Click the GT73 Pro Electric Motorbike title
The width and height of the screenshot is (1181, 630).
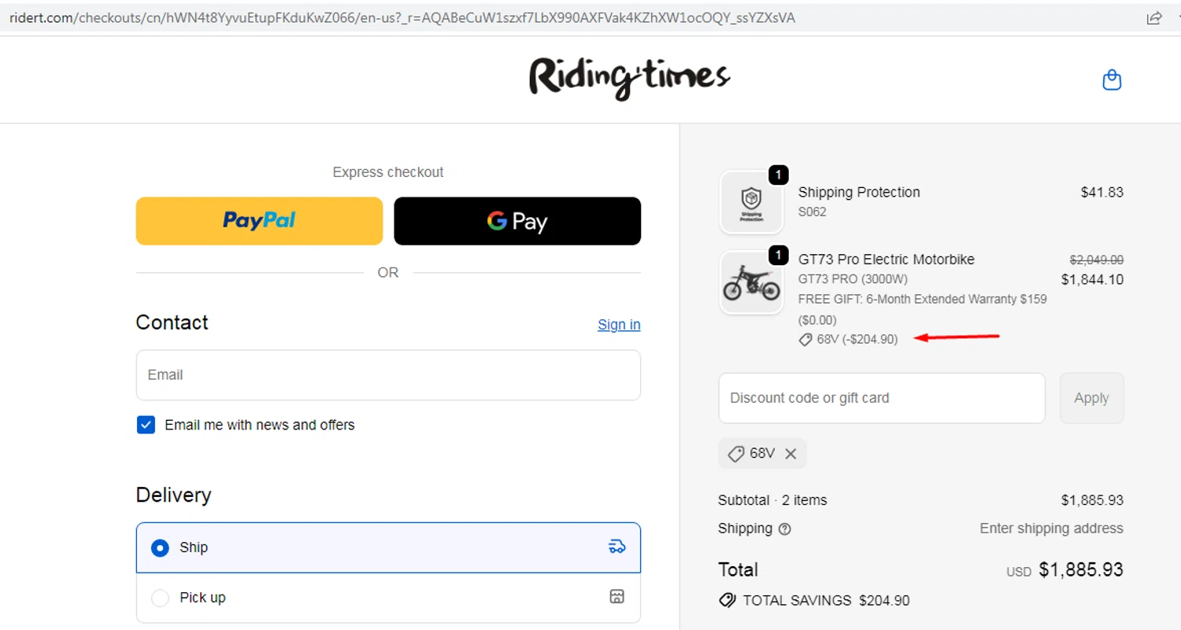887,259
